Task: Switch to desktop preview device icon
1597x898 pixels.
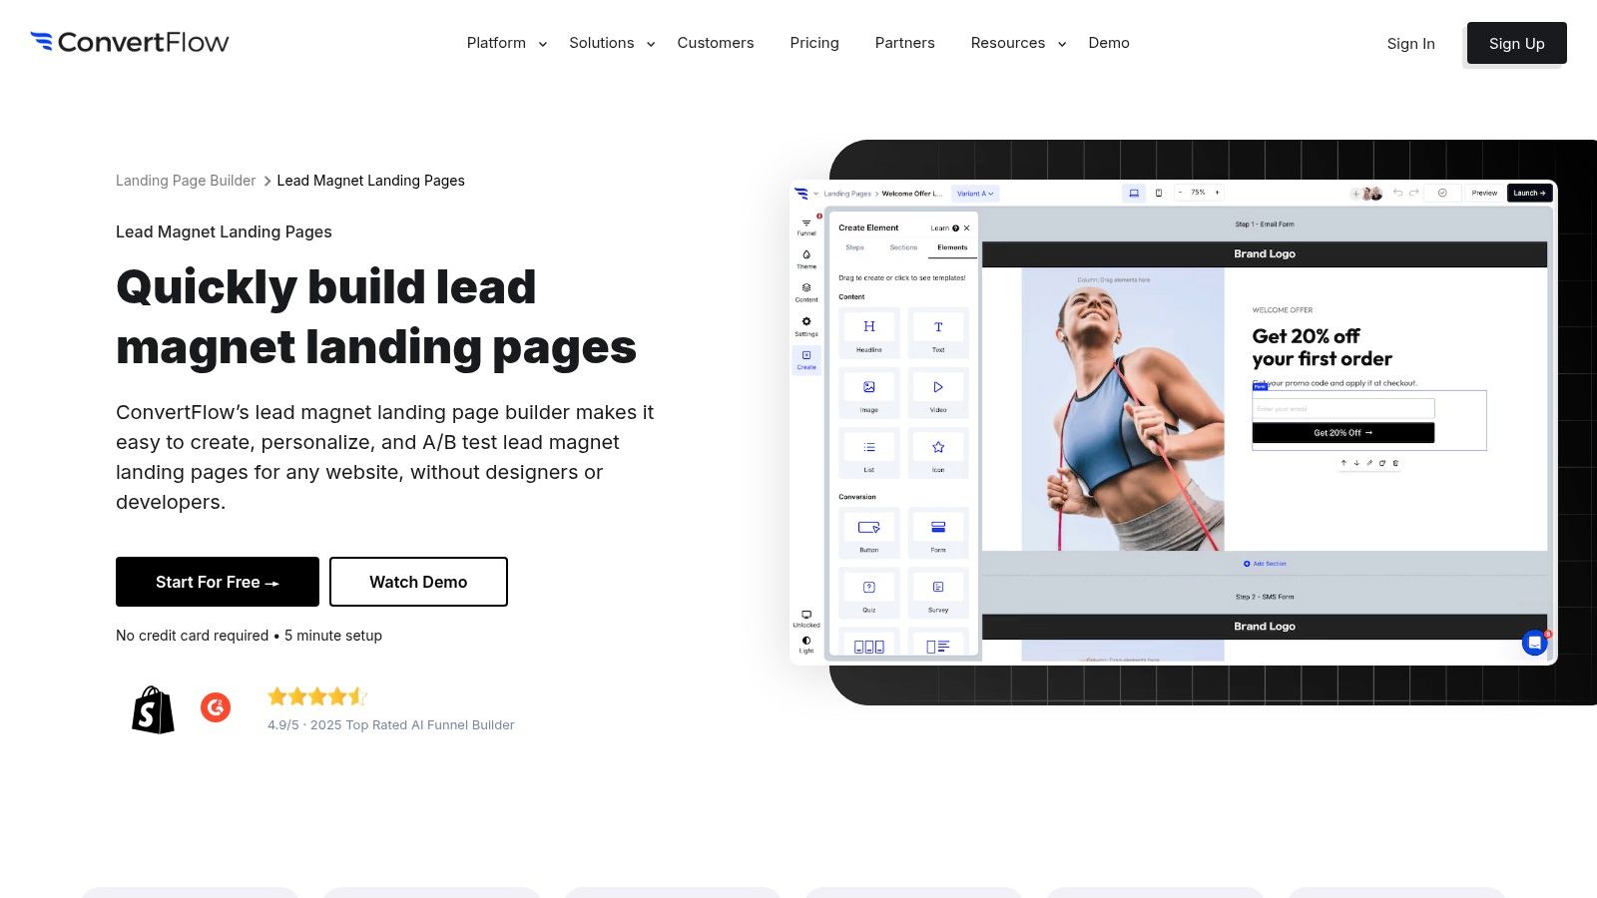Action: 1134,193
